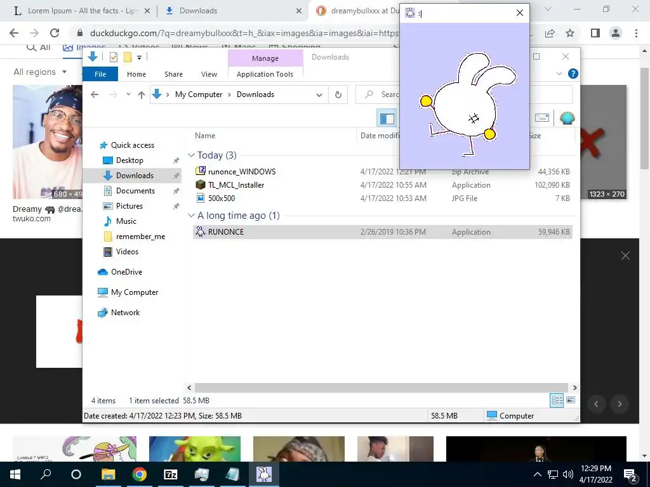This screenshot has width=650, height=487.
Task: Expand the address bar history dropdown
Action: click(x=319, y=95)
